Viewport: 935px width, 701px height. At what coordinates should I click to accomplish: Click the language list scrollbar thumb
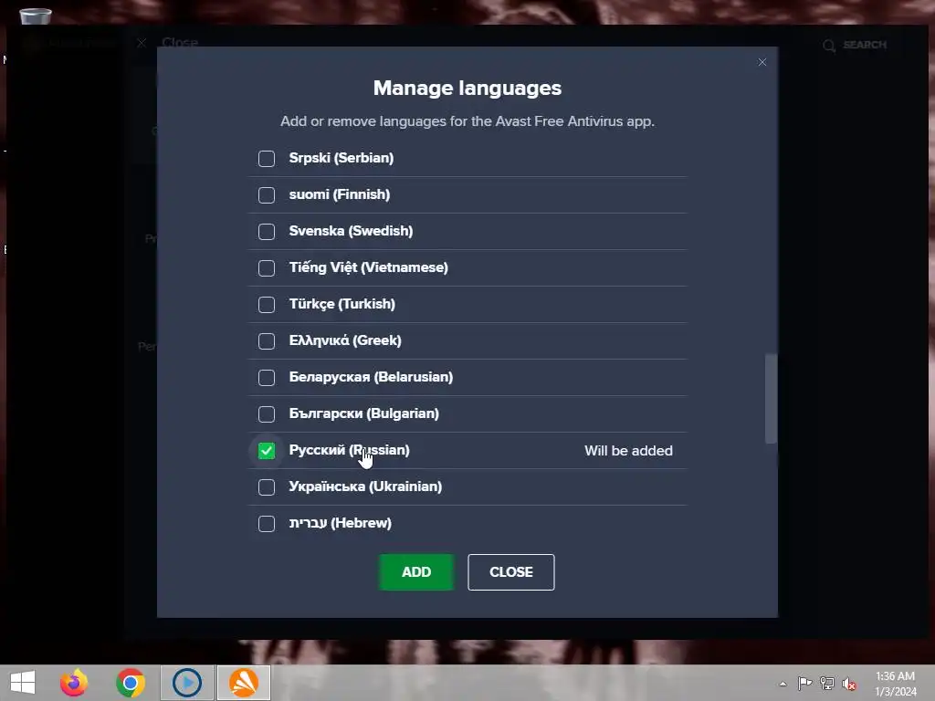coord(771,398)
